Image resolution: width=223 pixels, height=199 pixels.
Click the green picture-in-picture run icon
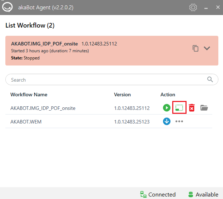pos(179,108)
